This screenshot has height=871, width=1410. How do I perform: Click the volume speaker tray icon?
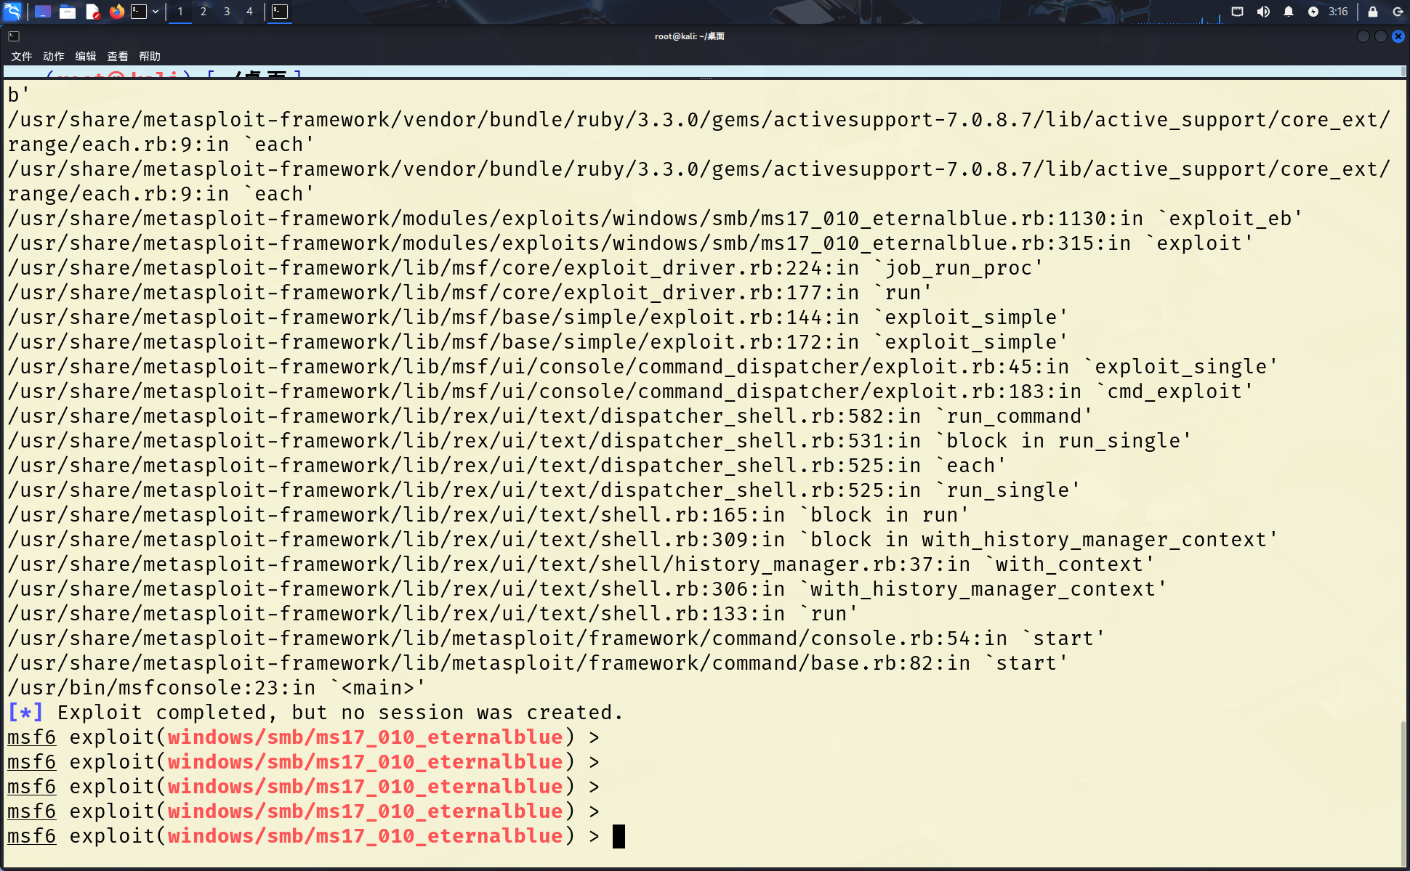(1263, 12)
